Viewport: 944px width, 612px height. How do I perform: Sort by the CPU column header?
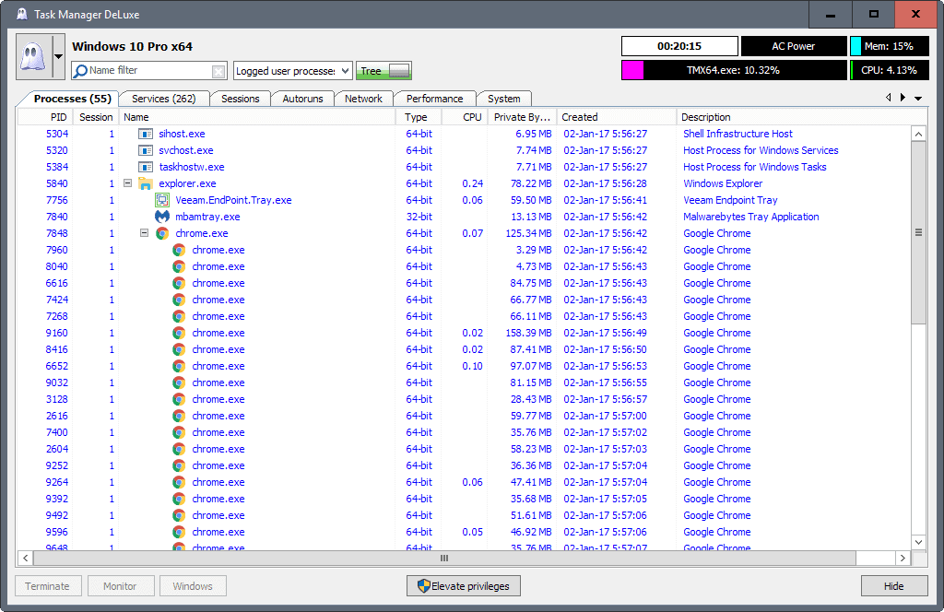coord(465,117)
